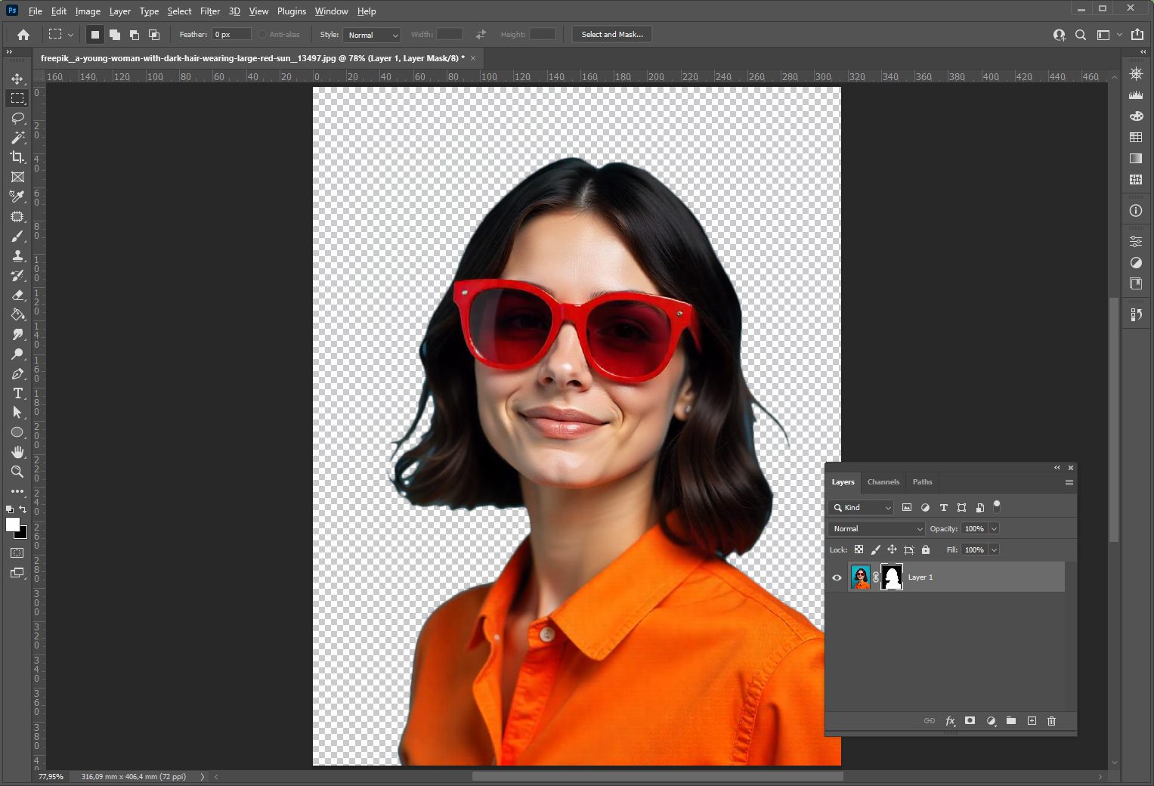Expand the Fill slider dropdown
The height and width of the screenshot is (786, 1154).
(x=994, y=549)
